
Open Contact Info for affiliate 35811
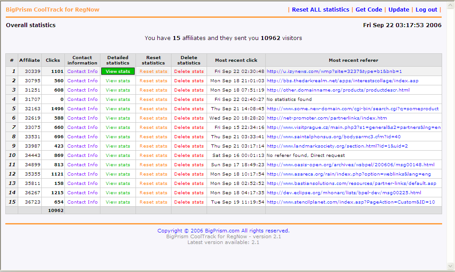[x=82, y=183]
